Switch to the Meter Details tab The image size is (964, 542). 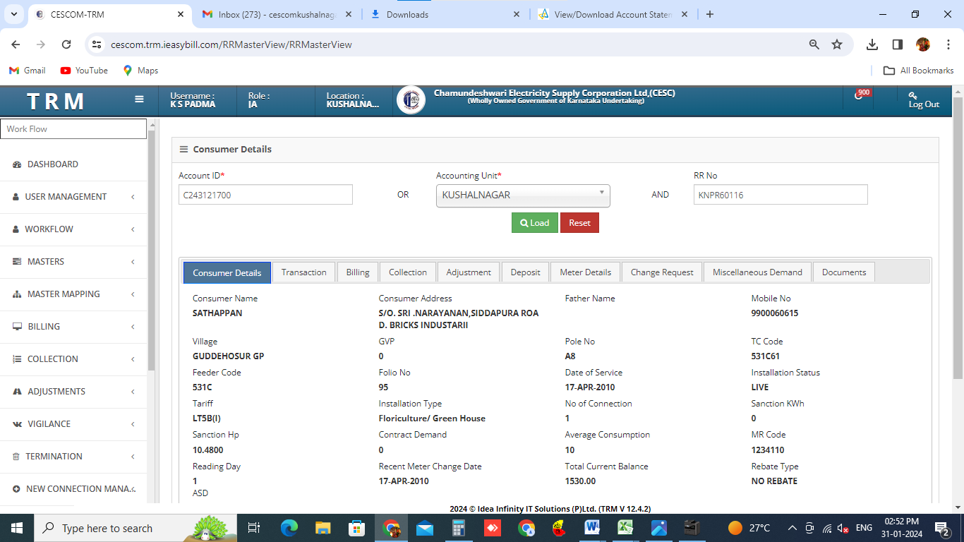click(586, 272)
